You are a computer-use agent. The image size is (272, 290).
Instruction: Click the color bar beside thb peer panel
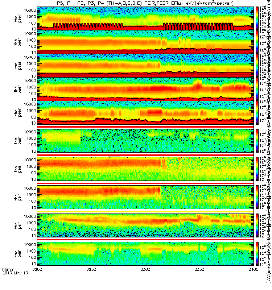[257, 42]
